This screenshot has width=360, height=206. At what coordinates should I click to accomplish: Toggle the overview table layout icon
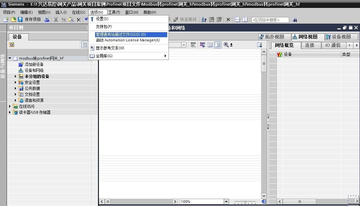217,45
